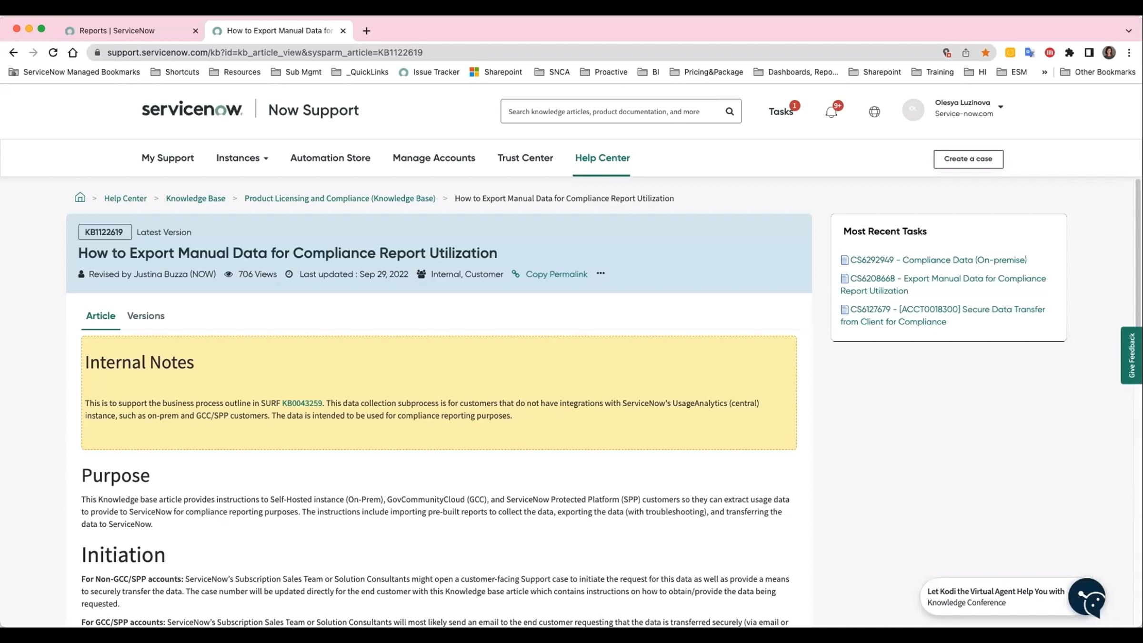Image resolution: width=1143 pixels, height=643 pixels.
Task: Open Knowledge Base breadcrumb link
Action: click(x=195, y=198)
